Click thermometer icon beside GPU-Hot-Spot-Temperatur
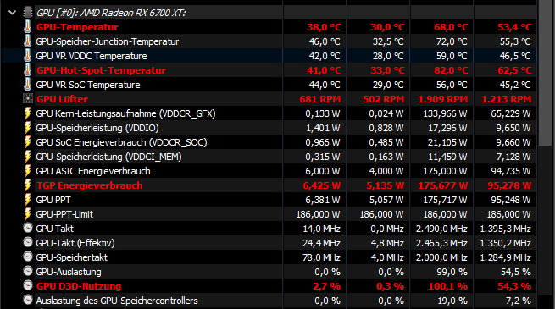The width and height of the screenshot is (555, 309). click(27, 70)
